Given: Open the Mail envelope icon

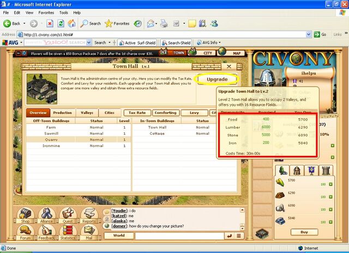Looking at the screenshot, I should [x=89, y=230].
